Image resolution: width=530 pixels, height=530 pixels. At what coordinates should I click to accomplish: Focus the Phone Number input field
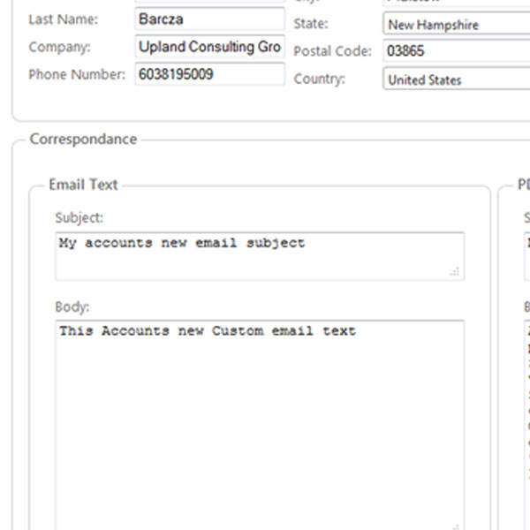pyautogui.click(x=210, y=75)
